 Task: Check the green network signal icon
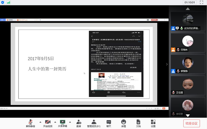coord(9,2)
